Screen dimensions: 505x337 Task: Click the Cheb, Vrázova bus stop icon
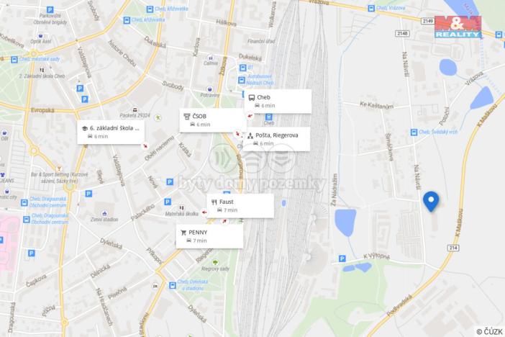coord(371,9)
